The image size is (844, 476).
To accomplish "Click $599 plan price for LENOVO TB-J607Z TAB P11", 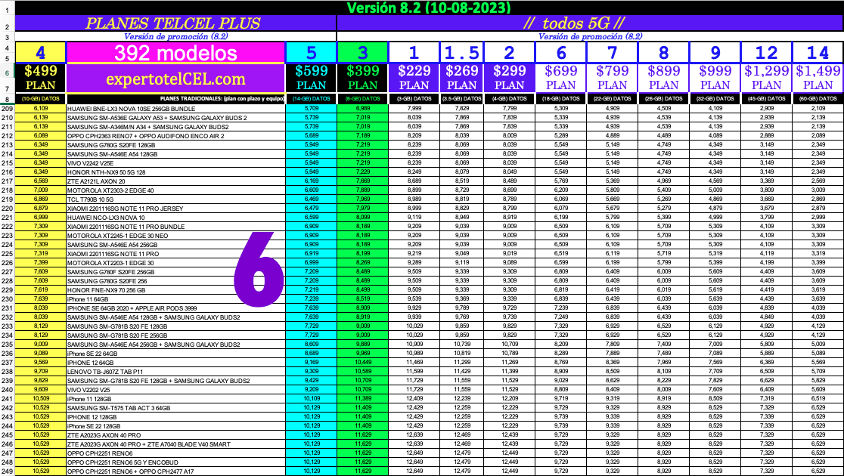I will pyautogui.click(x=311, y=372).
